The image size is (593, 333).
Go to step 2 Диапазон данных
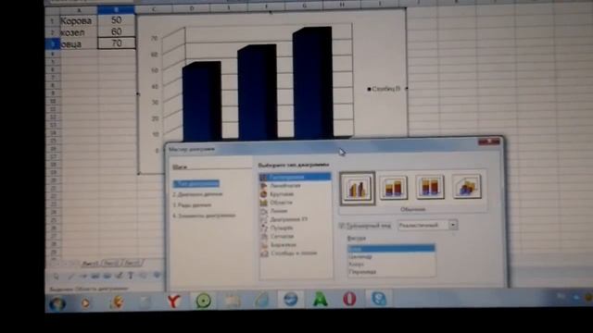[197, 194]
